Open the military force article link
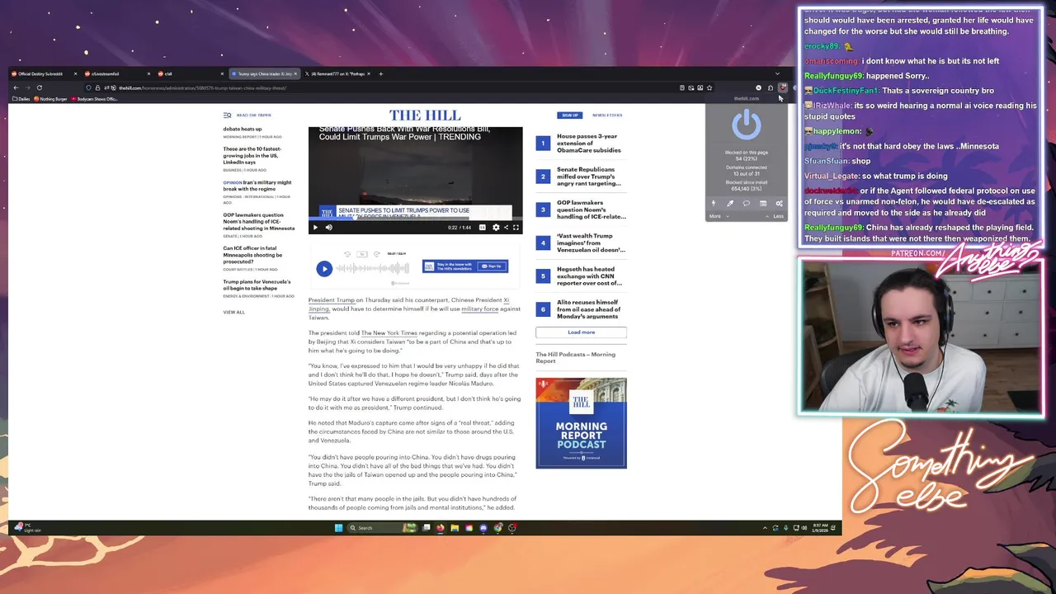This screenshot has height=594, width=1056. 480,309
